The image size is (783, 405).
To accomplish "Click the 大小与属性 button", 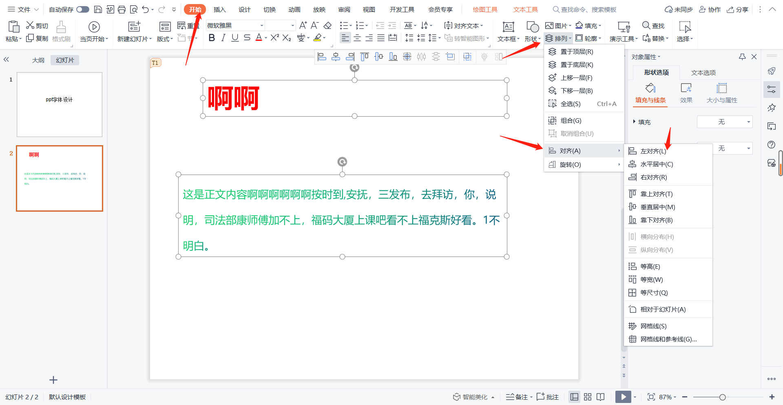I will coord(722,93).
